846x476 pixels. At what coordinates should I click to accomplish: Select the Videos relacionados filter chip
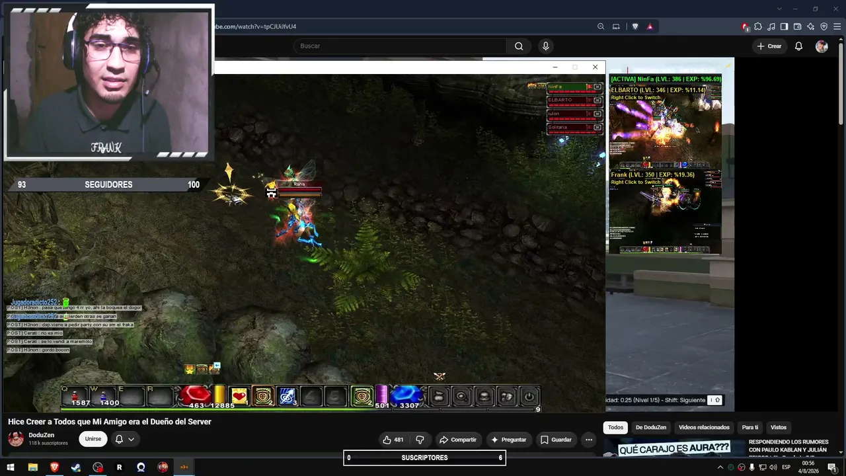(x=704, y=427)
